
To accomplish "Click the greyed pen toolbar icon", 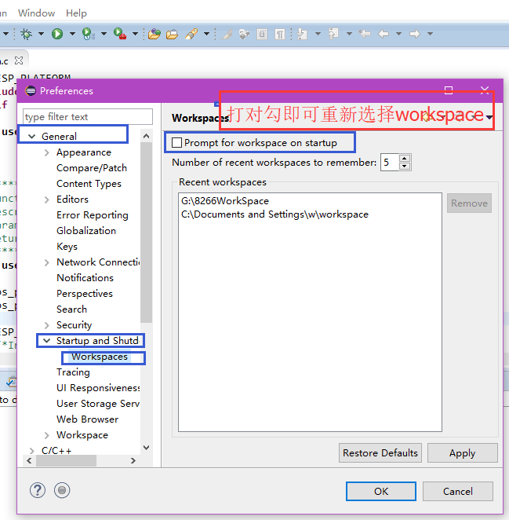I will pyautogui.click(x=227, y=34).
